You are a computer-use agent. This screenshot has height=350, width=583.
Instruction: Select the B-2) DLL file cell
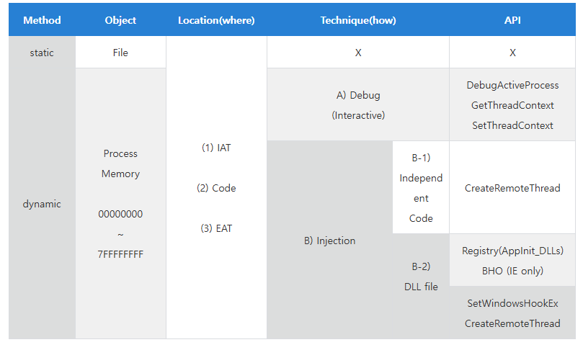click(x=421, y=277)
